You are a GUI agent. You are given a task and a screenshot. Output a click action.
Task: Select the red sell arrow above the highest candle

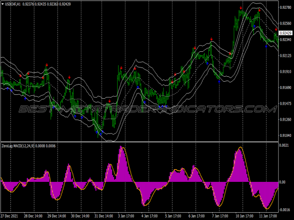(241, 8)
